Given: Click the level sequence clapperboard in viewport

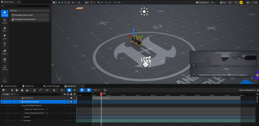Looking at the screenshot, I should (x=146, y=62).
